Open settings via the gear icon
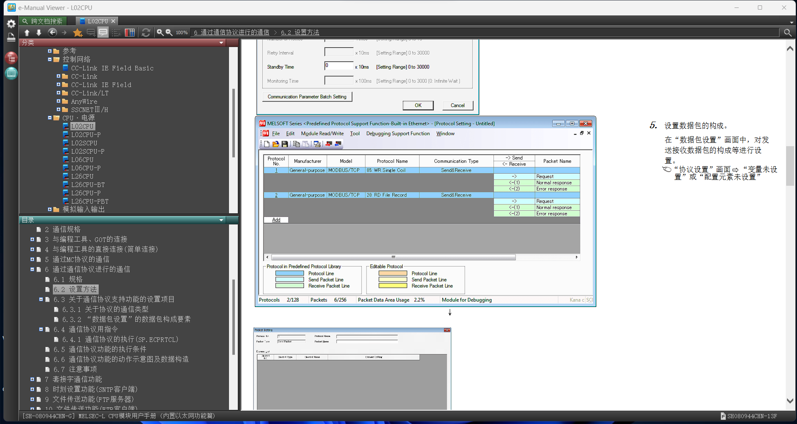Screen dimensions: 797x424 coord(11,24)
